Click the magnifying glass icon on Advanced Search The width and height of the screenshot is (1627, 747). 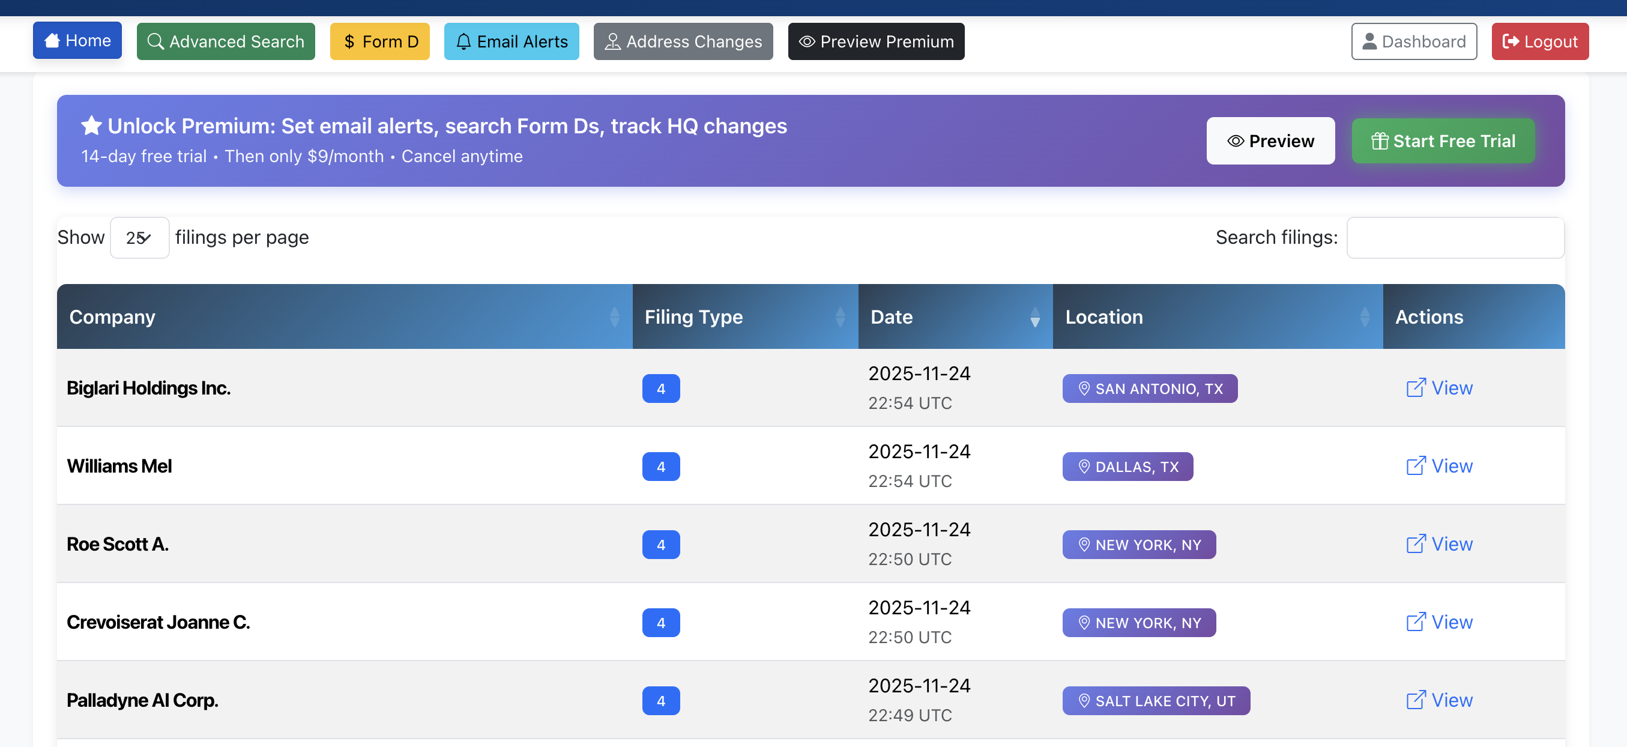pos(155,41)
